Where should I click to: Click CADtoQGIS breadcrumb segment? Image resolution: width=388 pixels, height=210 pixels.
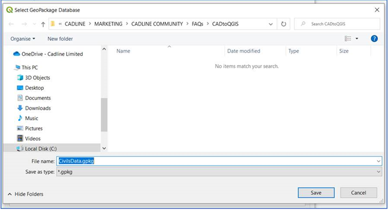click(x=225, y=24)
